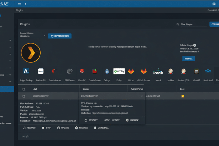Select the Nextcloud plugin icon
This screenshot has height=146, width=219.
[x=208, y=71]
